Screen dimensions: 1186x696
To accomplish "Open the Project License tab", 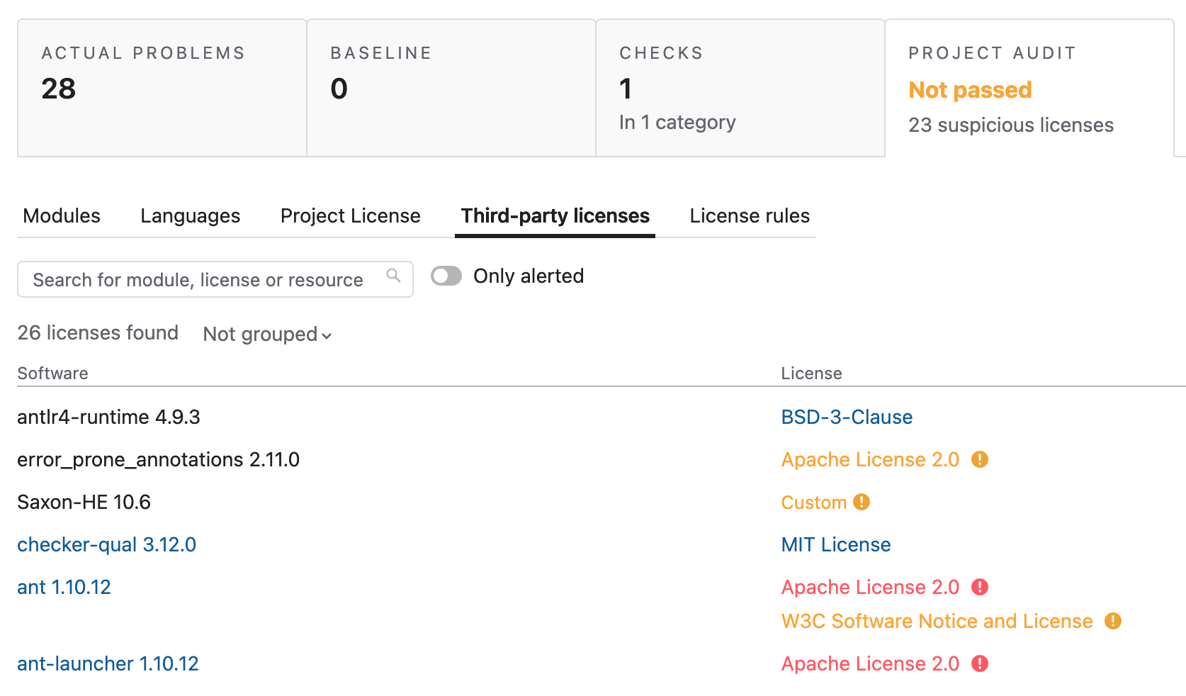I will coord(350,215).
